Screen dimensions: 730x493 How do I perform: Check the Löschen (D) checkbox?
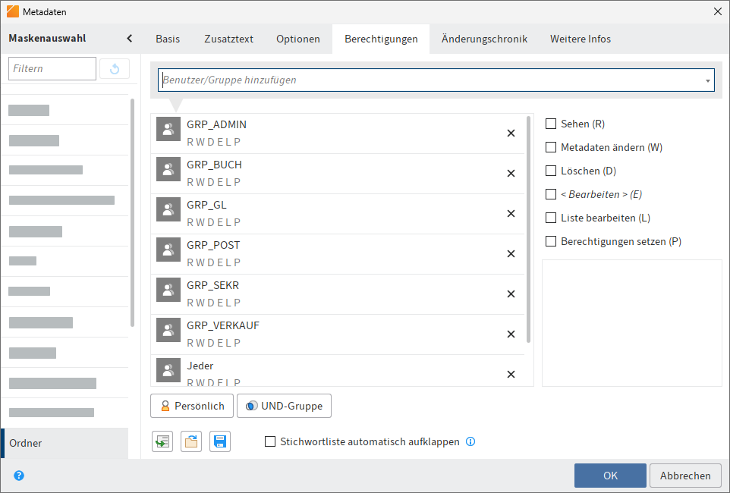[550, 170]
